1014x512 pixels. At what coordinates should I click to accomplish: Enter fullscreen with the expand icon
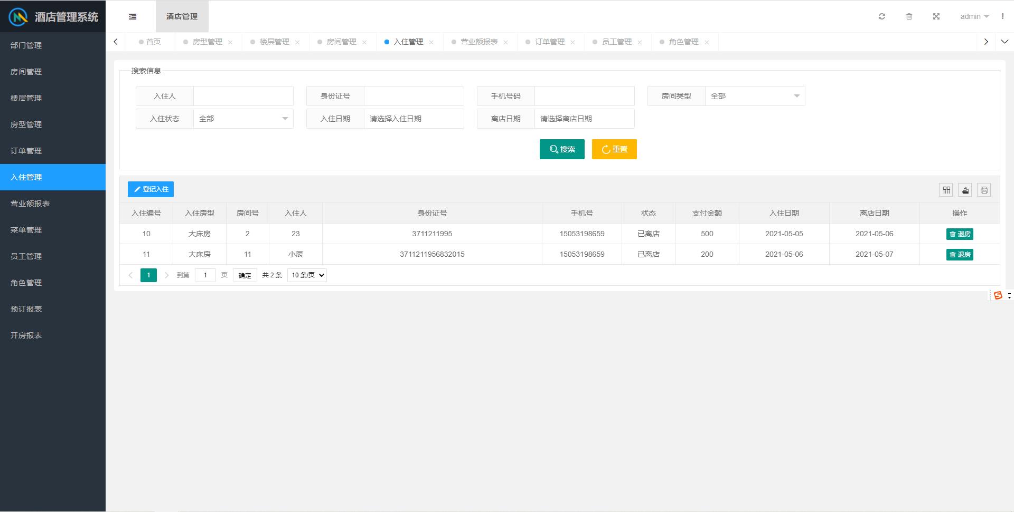click(936, 16)
